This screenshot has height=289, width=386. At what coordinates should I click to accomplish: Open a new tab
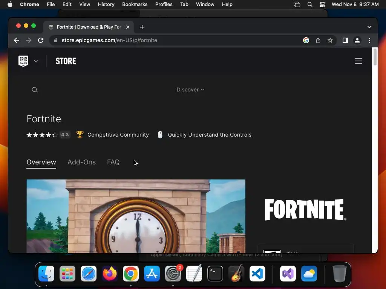point(142,27)
